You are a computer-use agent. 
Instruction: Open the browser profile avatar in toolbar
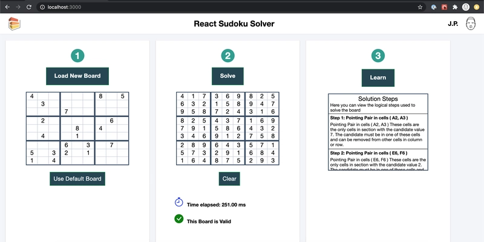point(466,7)
